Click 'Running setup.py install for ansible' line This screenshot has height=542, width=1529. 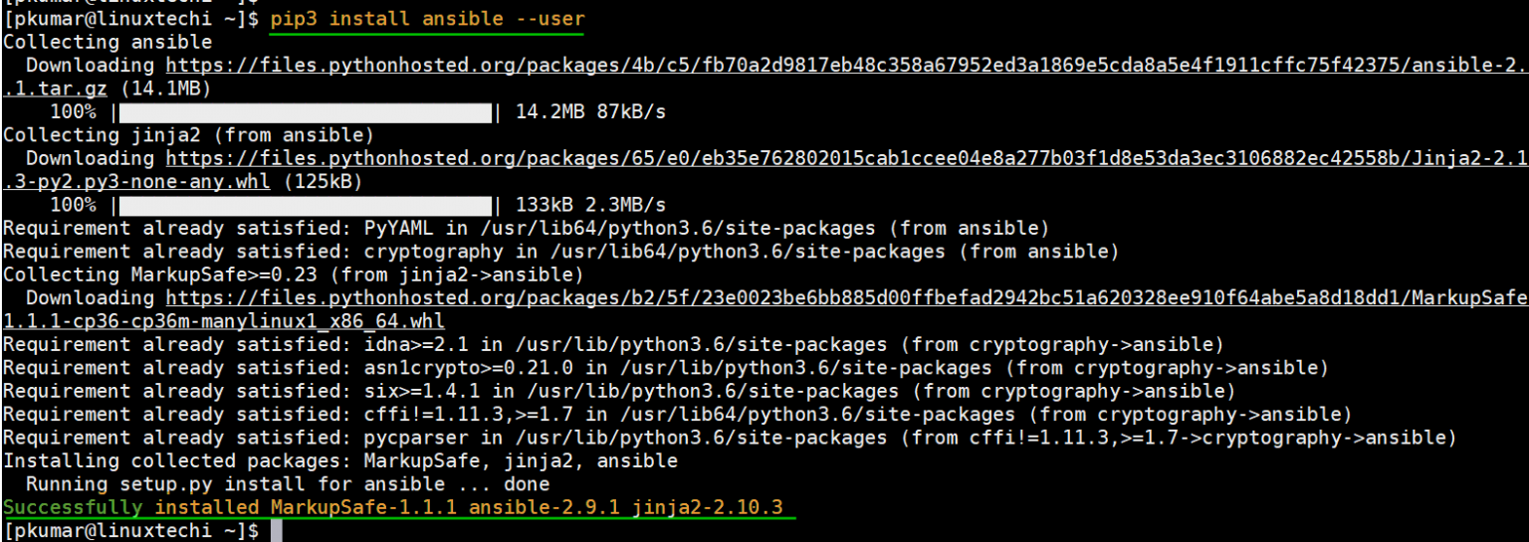(x=287, y=484)
